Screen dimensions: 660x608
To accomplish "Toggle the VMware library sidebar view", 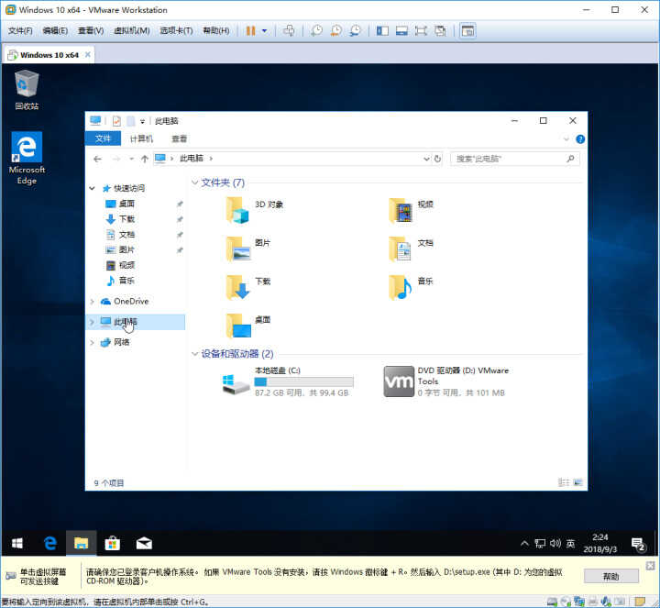I will [x=382, y=31].
